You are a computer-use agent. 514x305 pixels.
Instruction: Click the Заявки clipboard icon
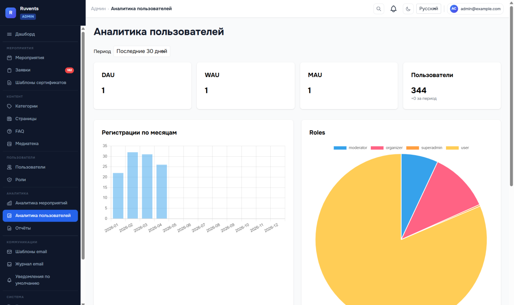click(x=9, y=70)
